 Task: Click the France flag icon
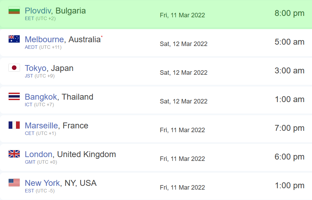coord(14,125)
